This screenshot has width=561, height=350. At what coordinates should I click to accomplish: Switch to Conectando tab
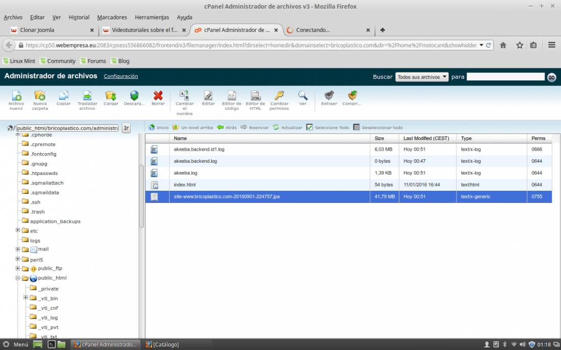coord(328,30)
